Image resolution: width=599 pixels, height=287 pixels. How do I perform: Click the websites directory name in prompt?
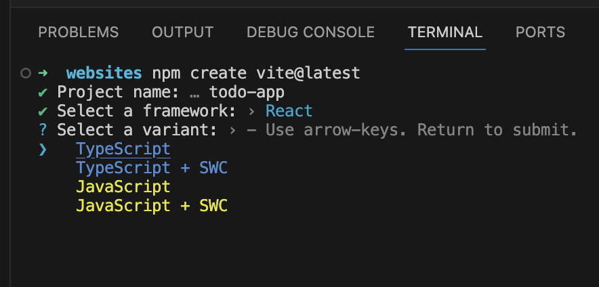104,73
